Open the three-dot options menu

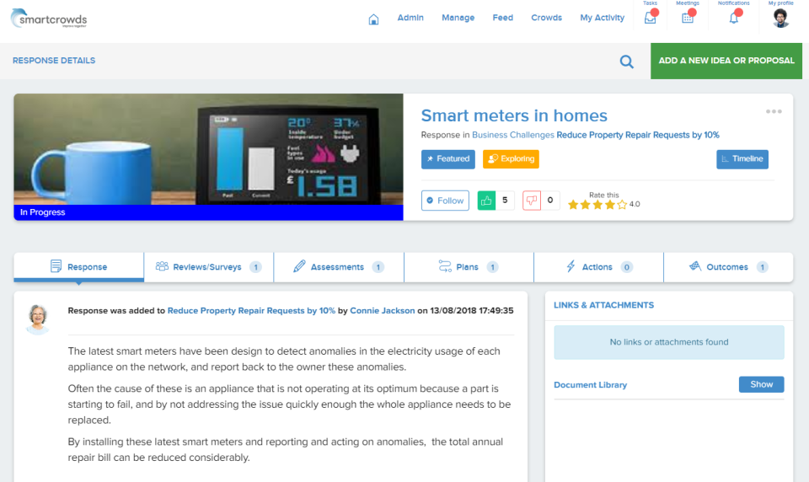click(x=774, y=111)
